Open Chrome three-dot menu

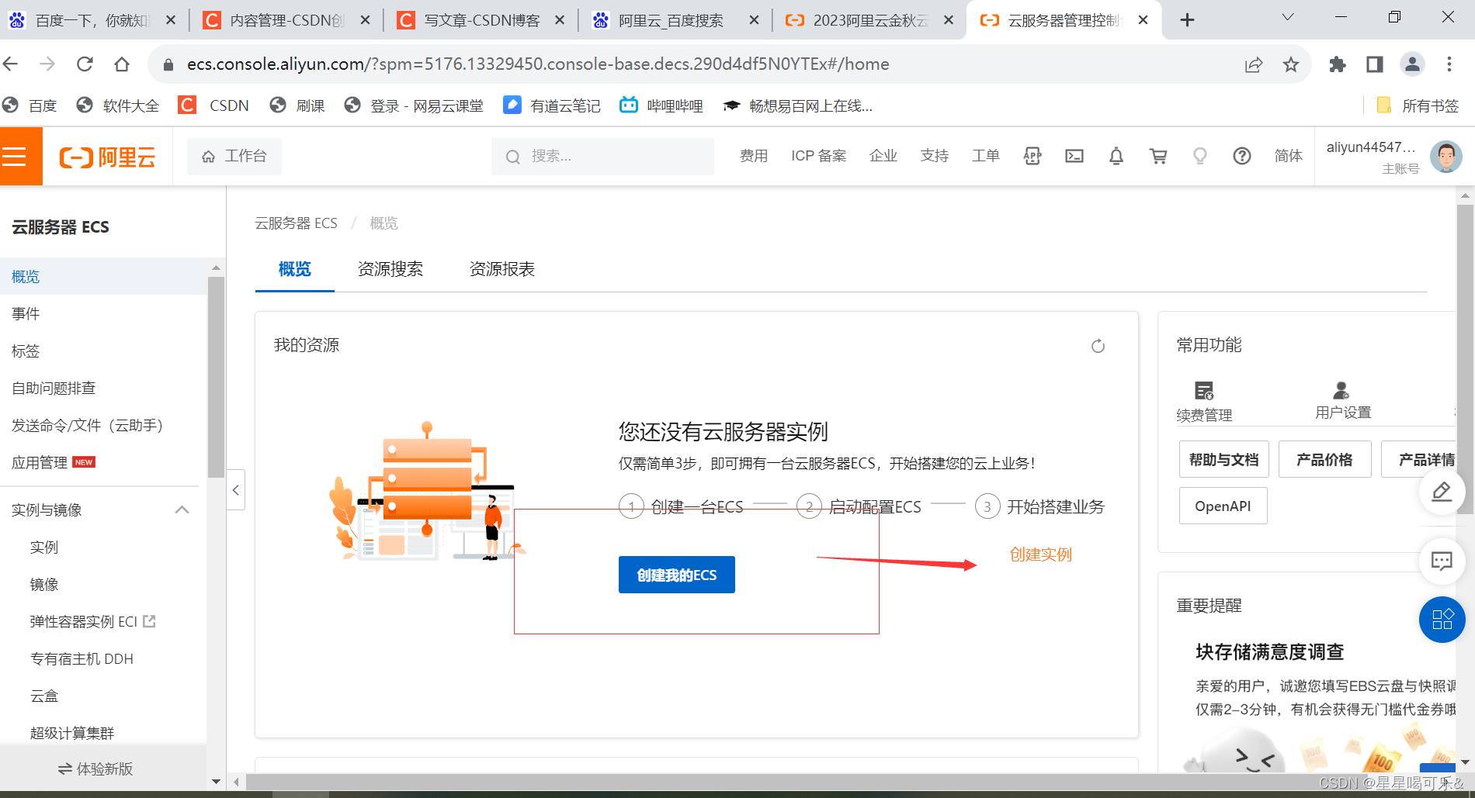pos(1449,64)
